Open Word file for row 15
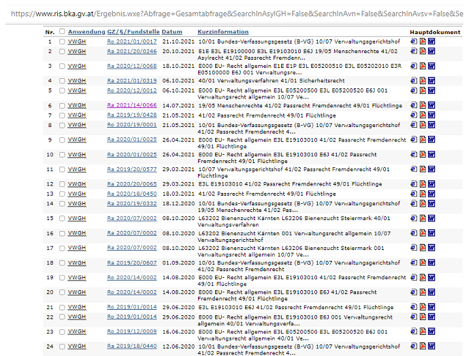Viewport: 475px width, 356px height. coord(431,218)
